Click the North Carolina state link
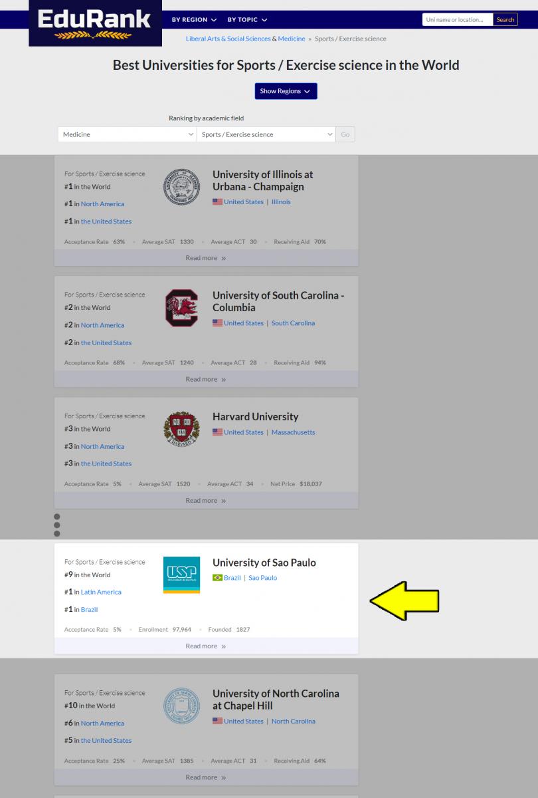 tap(293, 721)
